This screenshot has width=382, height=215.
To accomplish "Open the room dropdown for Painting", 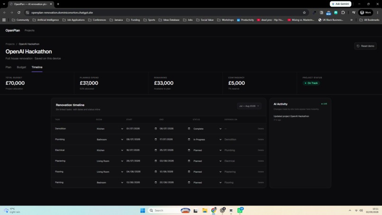I will (x=110, y=182).
